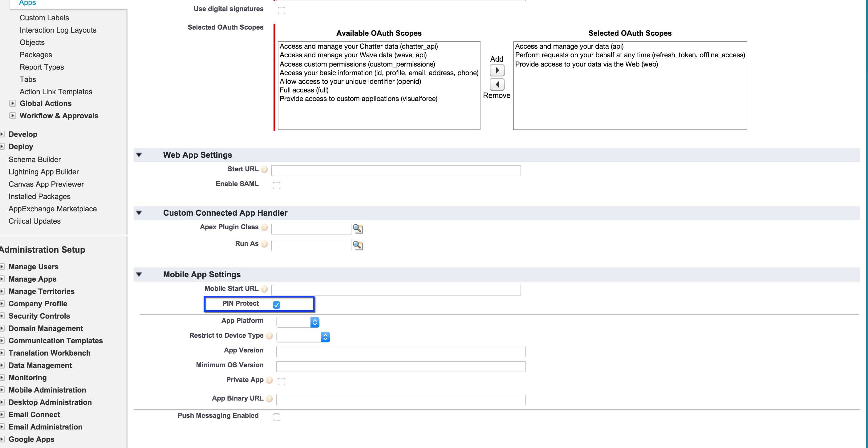This screenshot has width=868, height=448.
Task: Expand Mobile Administration sidebar node
Action: [2, 390]
